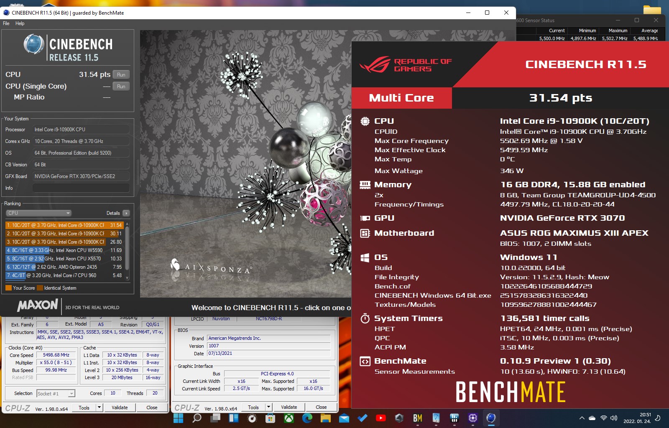Select ranking entry scoring 31.54
Screen dimensions: 669x428
coord(64,225)
